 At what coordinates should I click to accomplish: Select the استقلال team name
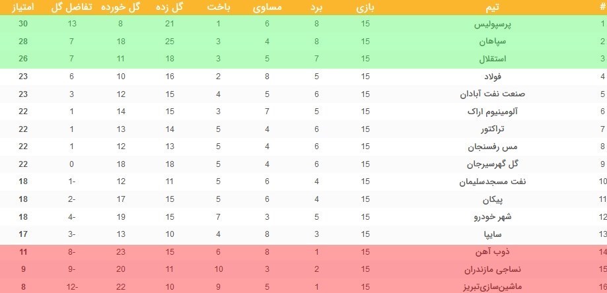pyautogui.click(x=494, y=59)
